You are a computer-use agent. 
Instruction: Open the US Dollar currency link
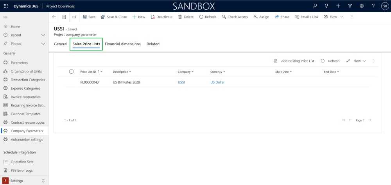click(217, 82)
